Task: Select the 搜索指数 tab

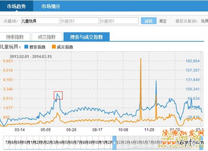Action: 15,37
